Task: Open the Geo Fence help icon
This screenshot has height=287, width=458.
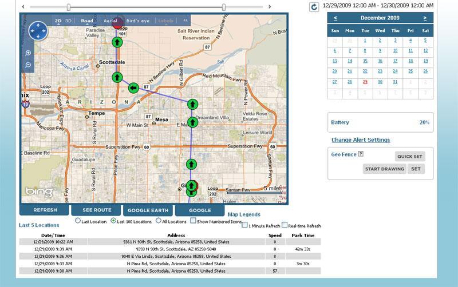Action: [361, 154]
